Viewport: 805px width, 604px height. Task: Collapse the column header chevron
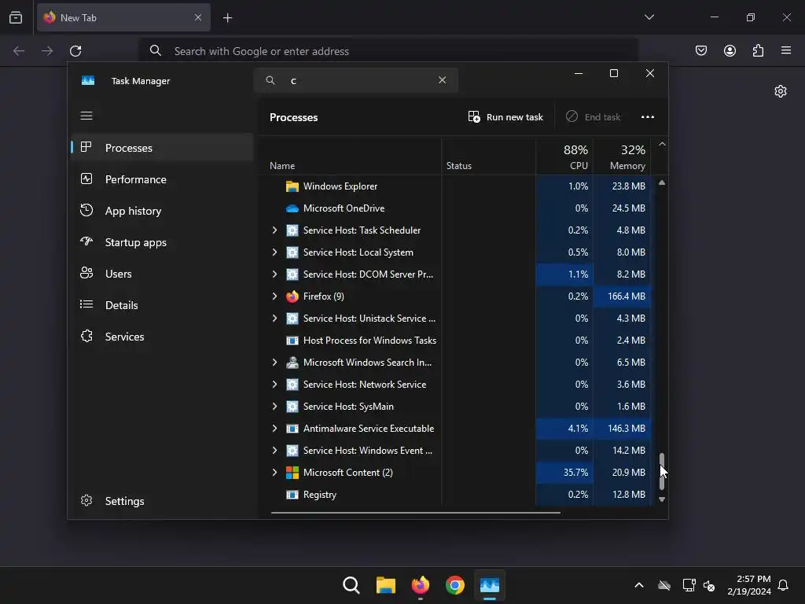pos(662,145)
